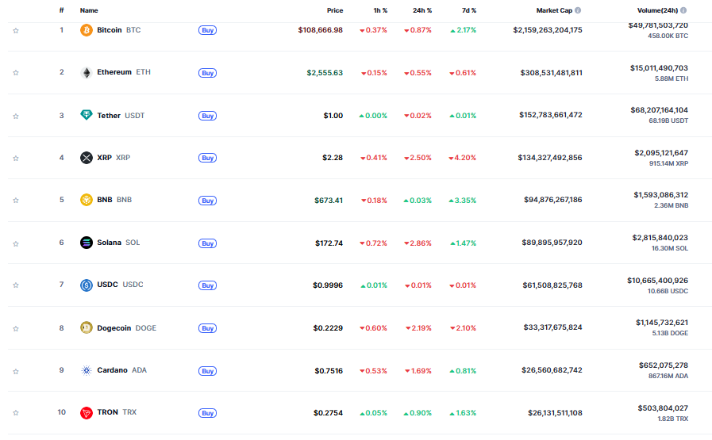Screen dimensions: 712x440
Task: Sort by the 7d % column header
Action: pyautogui.click(x=469, y=10)
